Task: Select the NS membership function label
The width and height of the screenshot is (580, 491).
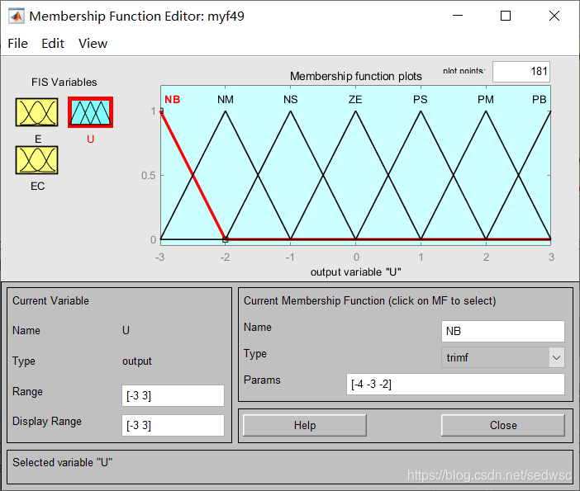Action: pos(290,99)
